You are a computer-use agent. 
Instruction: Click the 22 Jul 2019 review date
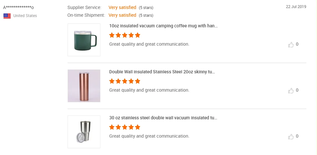click(x=296, y=7)
